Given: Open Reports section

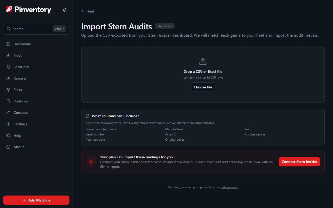Looking at the screenshot, I should [36, 78].
